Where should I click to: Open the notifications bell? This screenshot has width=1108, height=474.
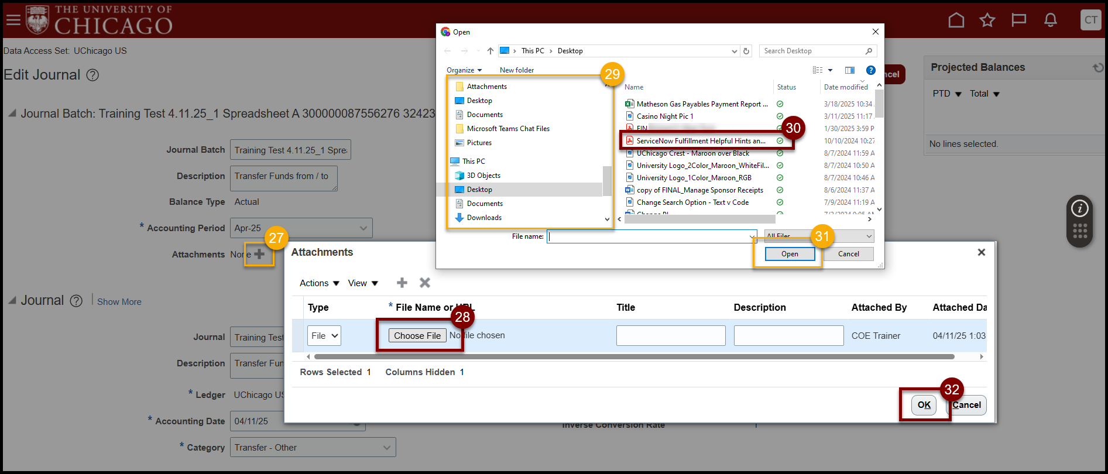click(x=1050, y=20)
